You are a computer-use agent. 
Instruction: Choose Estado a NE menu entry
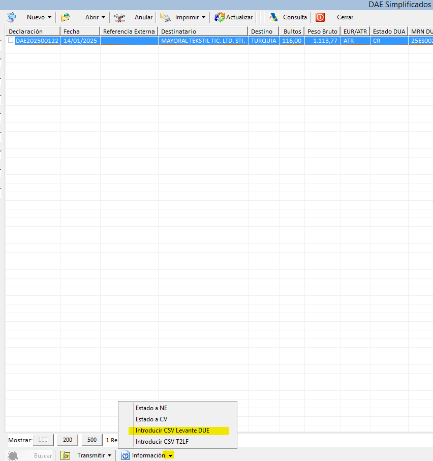(151, 408)
